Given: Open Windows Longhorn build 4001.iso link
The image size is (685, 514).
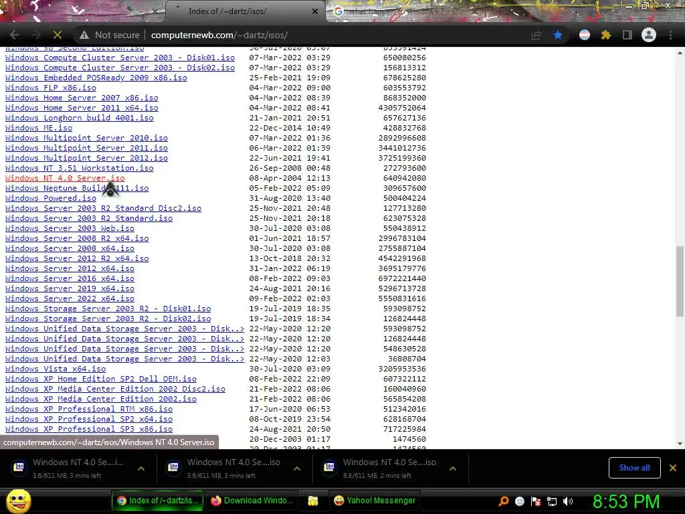Looking at the screenshot, I should [79, 118].
